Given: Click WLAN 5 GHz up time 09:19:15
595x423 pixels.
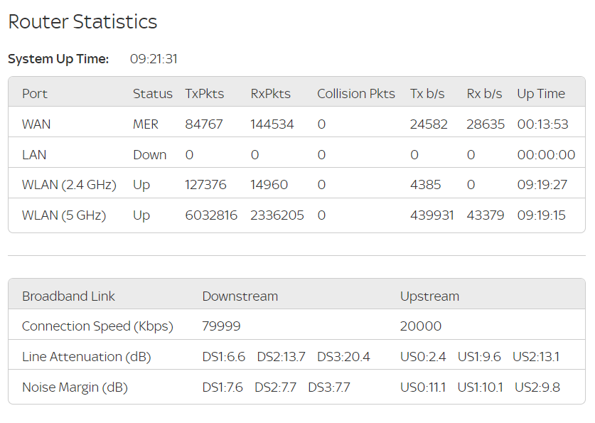Looking at the screenshot, I should coord(541,215).
